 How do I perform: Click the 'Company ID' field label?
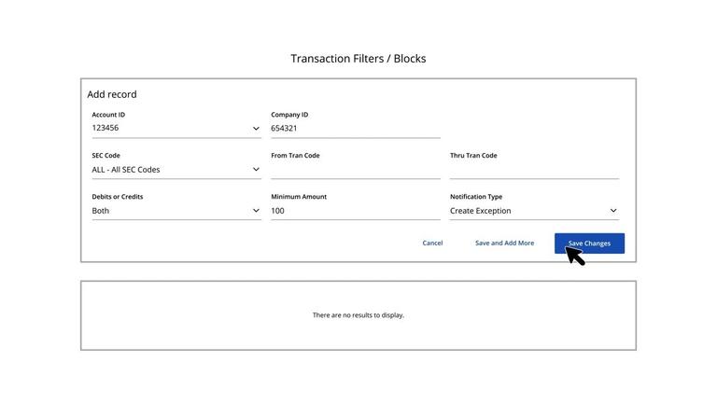(289, 115)
